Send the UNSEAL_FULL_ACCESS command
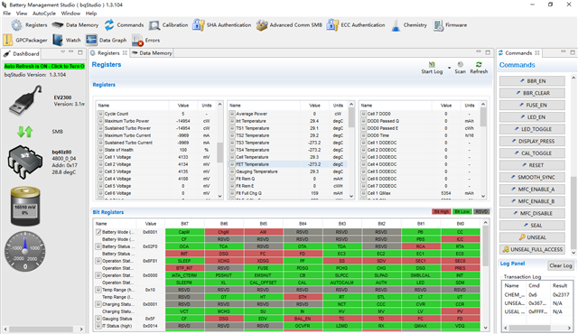Image resolution: width=578 pixels, height=334 pixels. point(532,249)
